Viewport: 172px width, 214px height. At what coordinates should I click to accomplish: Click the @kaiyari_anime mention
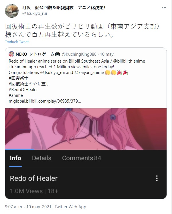[89, 73]
